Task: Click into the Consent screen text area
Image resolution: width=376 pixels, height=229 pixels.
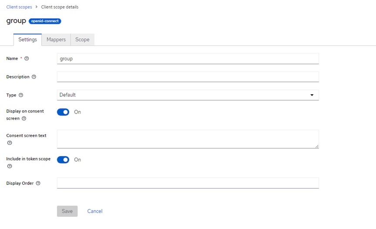Action: pos(188,139)
